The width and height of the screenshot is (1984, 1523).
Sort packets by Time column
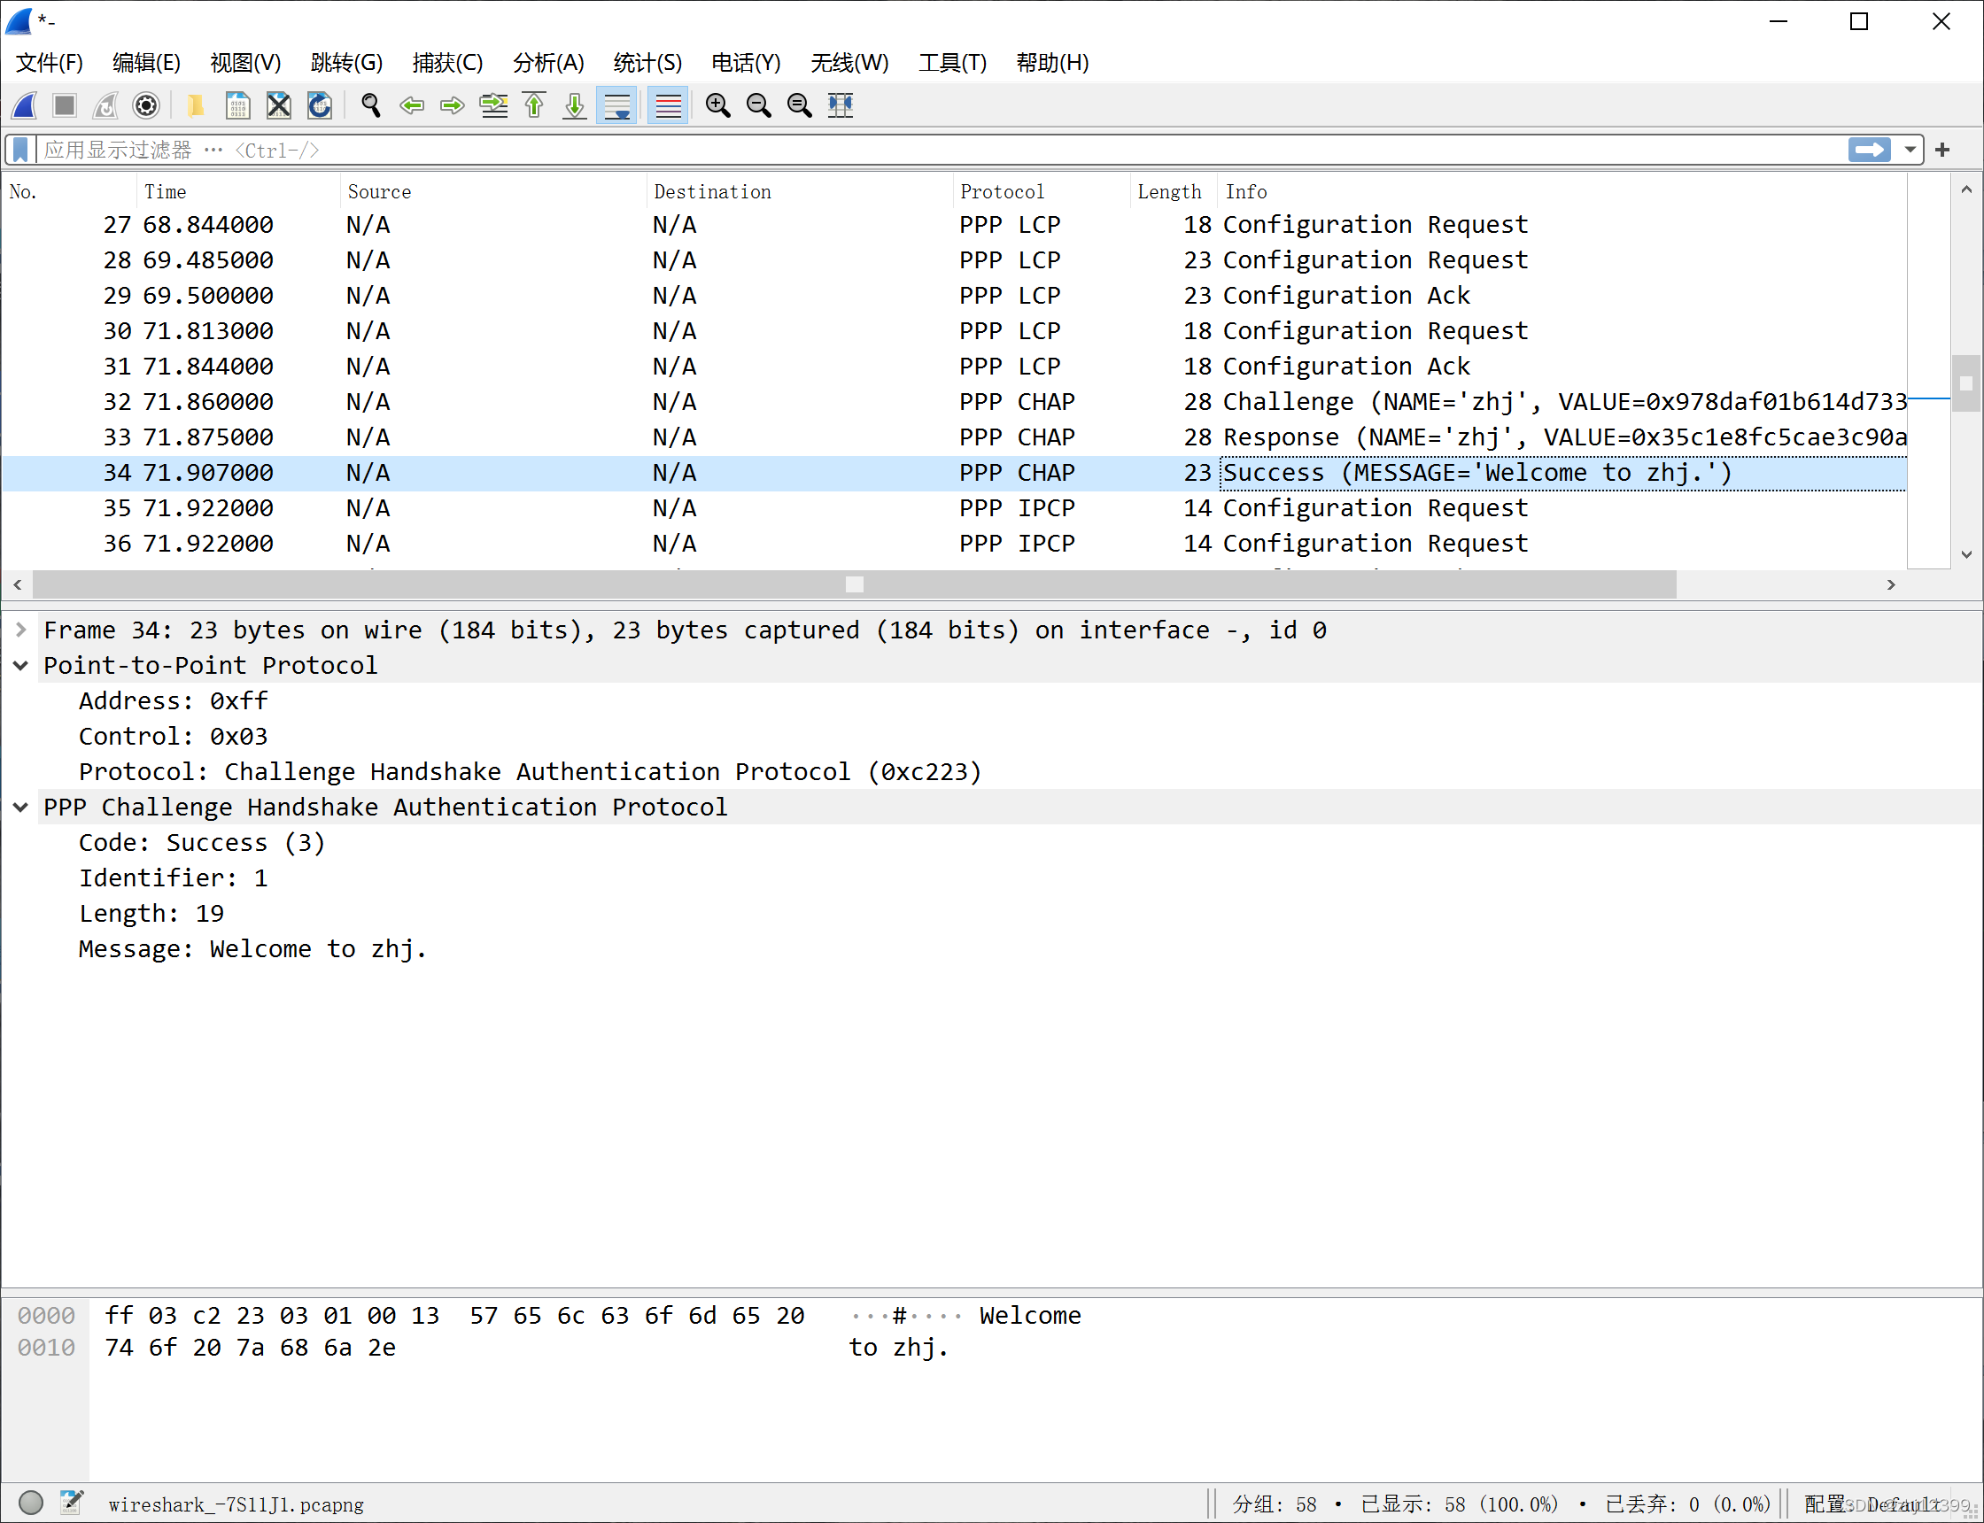238,191
